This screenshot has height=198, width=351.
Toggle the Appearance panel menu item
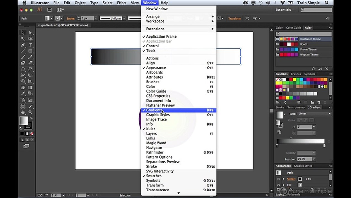179,68
